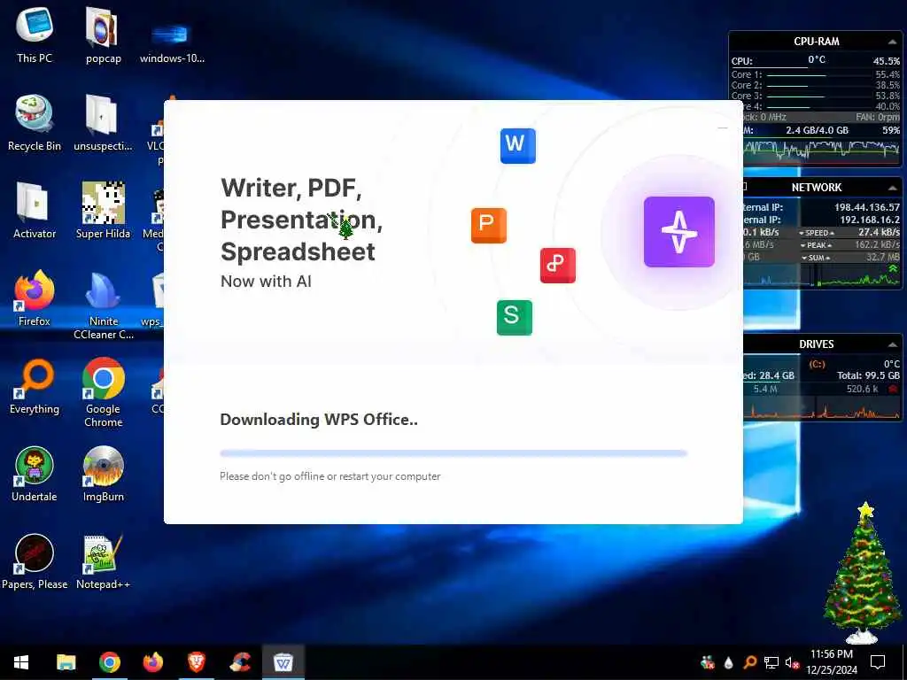
Task: Collapse the CPU-RAM gadget panel
Action: [892, 42]
